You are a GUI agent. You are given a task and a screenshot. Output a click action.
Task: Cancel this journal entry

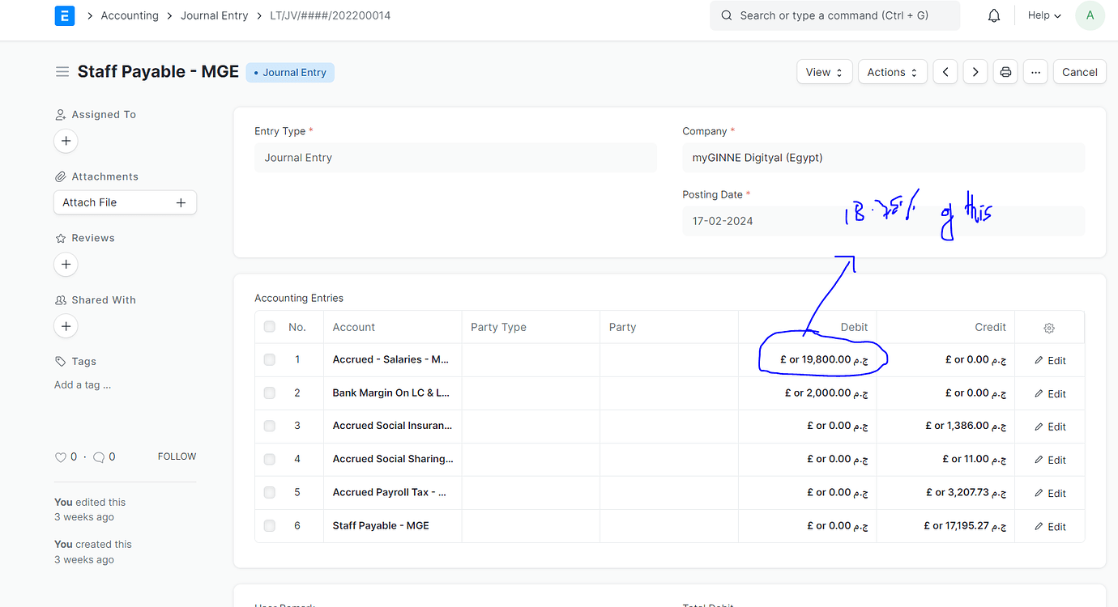(x=1079, y=71)
